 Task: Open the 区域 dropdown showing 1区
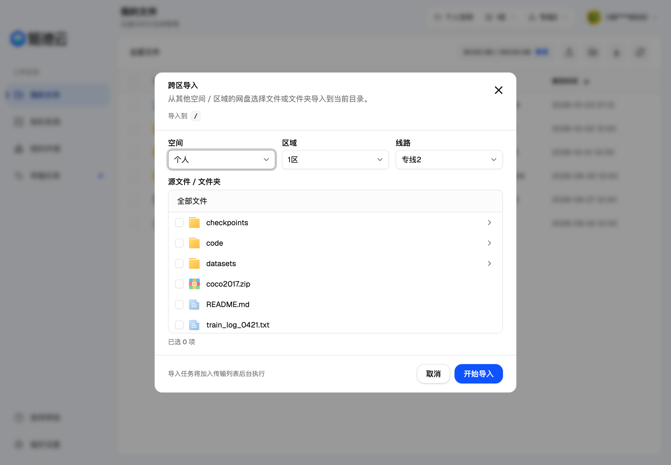point(335,160)
